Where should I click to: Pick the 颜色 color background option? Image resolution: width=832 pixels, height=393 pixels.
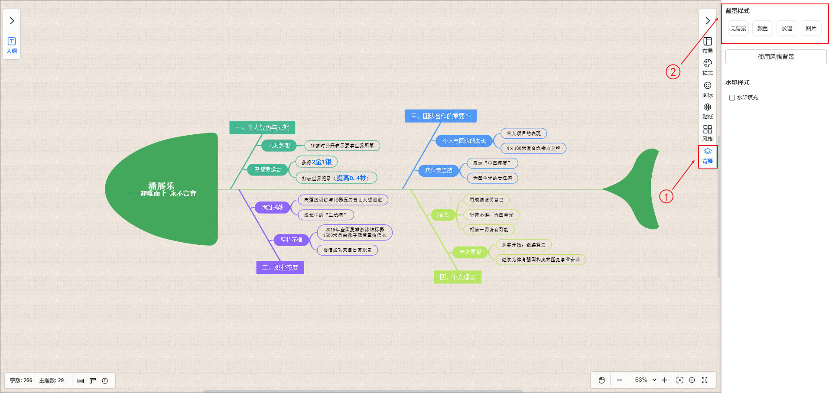(762, 29)
